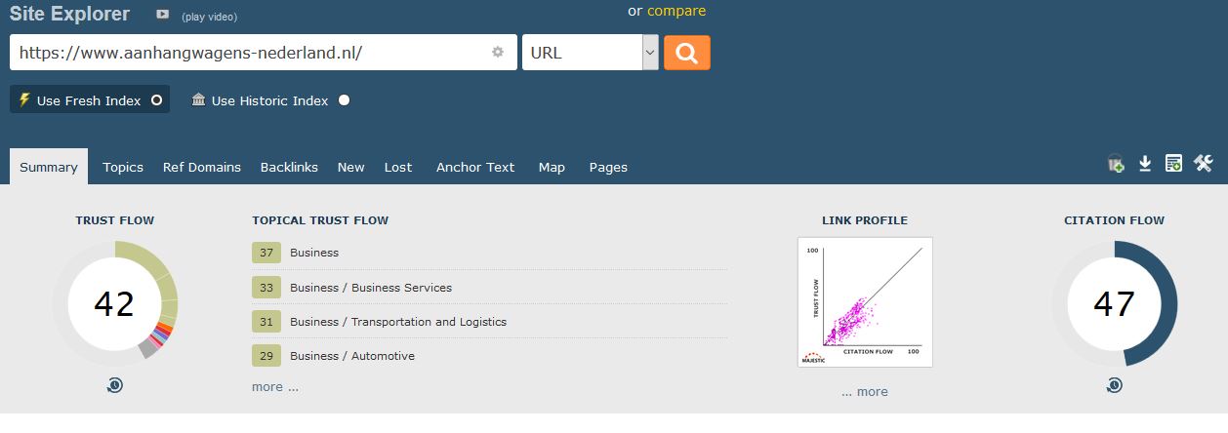Image resolution: width=1228 pixels, height=433 pixels.
Task: Click the Trust Flow 42 donut chart
Action: 115,303
